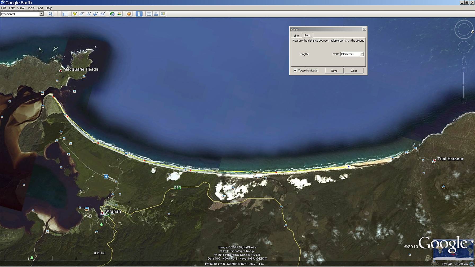Save the measured path
Image resolution: width=475 pixels, height=267 pixels.
(x=334, y=71)
